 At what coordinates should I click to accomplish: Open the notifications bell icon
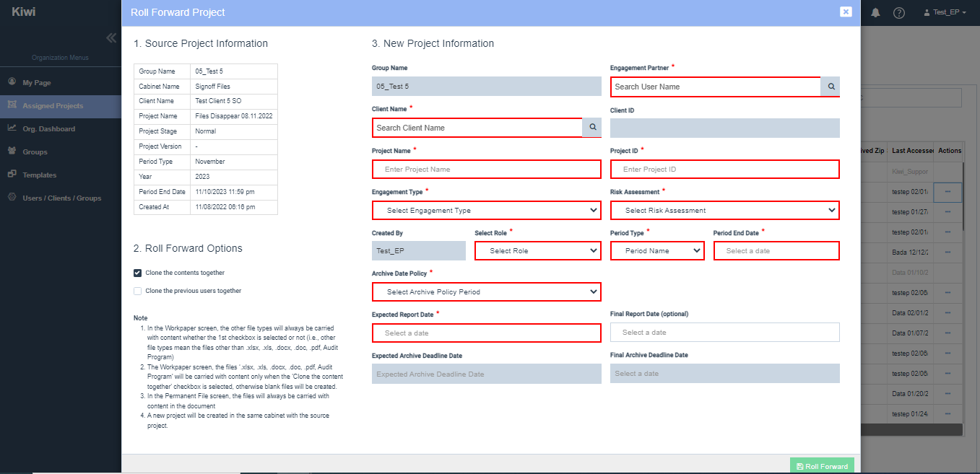point(875,12)
